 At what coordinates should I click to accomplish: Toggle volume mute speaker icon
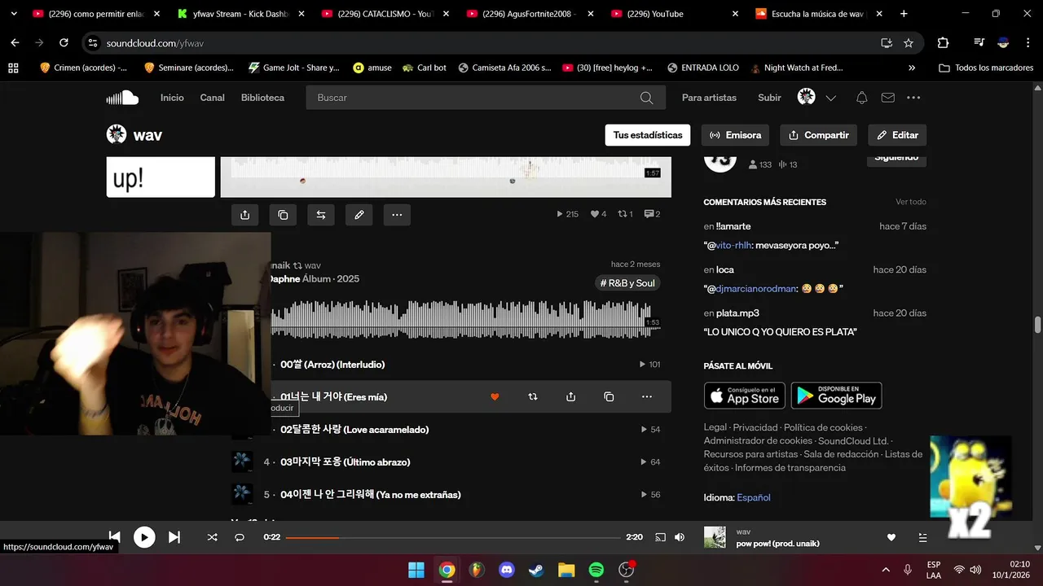(680, 537)
